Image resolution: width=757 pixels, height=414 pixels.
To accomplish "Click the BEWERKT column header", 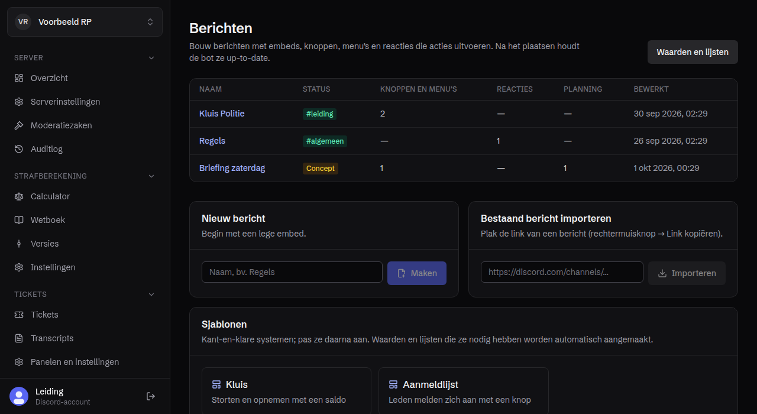I will click(651, 89).
